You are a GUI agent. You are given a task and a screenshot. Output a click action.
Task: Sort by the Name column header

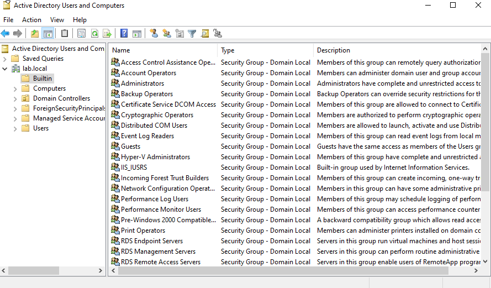click(162, 50)
